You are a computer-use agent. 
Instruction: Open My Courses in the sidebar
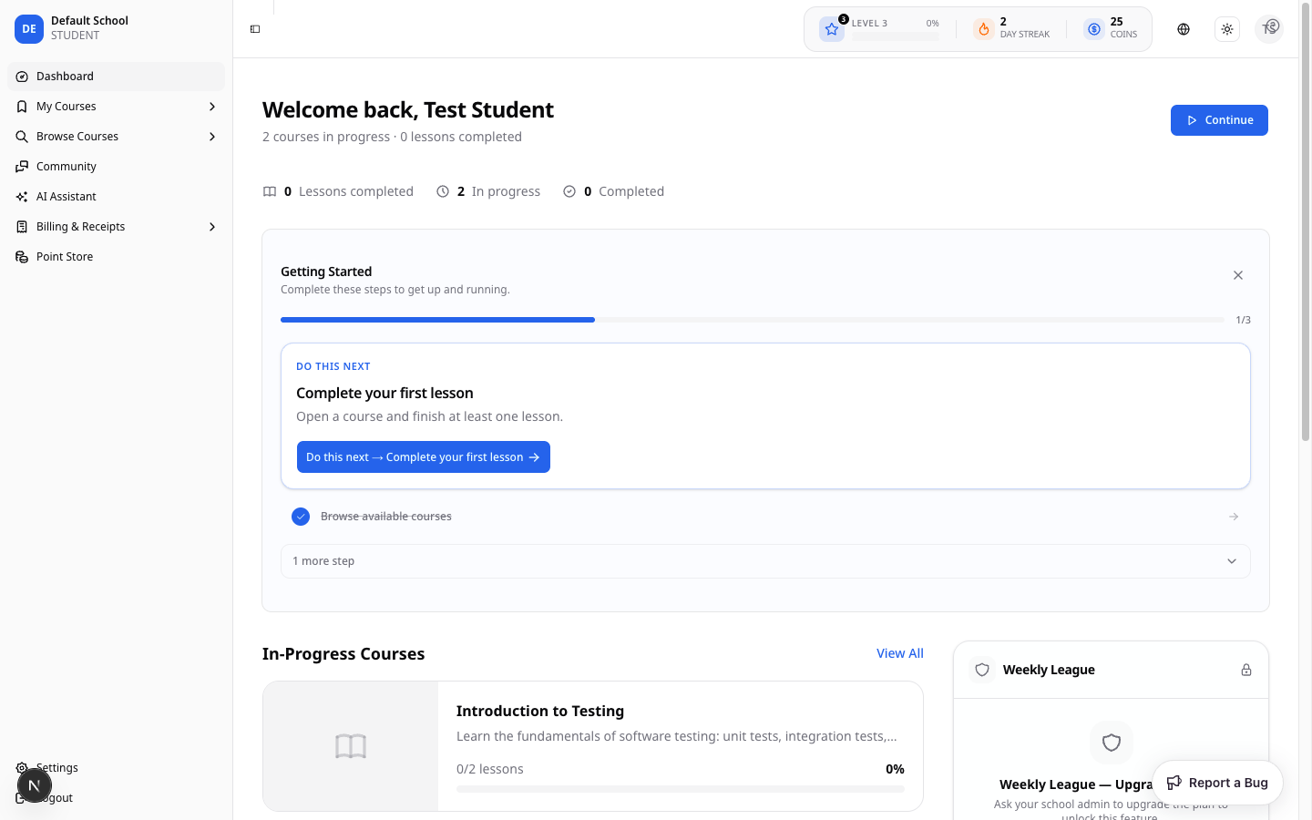116,107
